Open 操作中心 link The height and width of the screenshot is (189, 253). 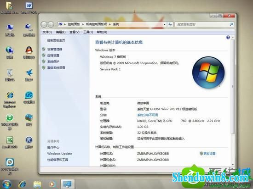click(x=53, y=147)
